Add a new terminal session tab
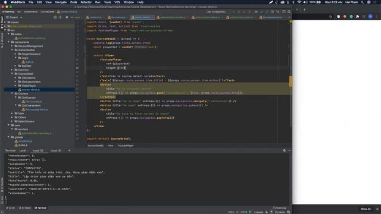The image size is (381, 214). 69,150
